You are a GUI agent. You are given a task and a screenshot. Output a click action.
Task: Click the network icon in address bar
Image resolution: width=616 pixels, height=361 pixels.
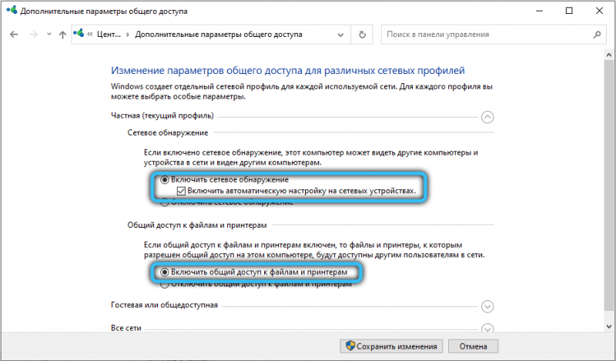click(79, 33)
